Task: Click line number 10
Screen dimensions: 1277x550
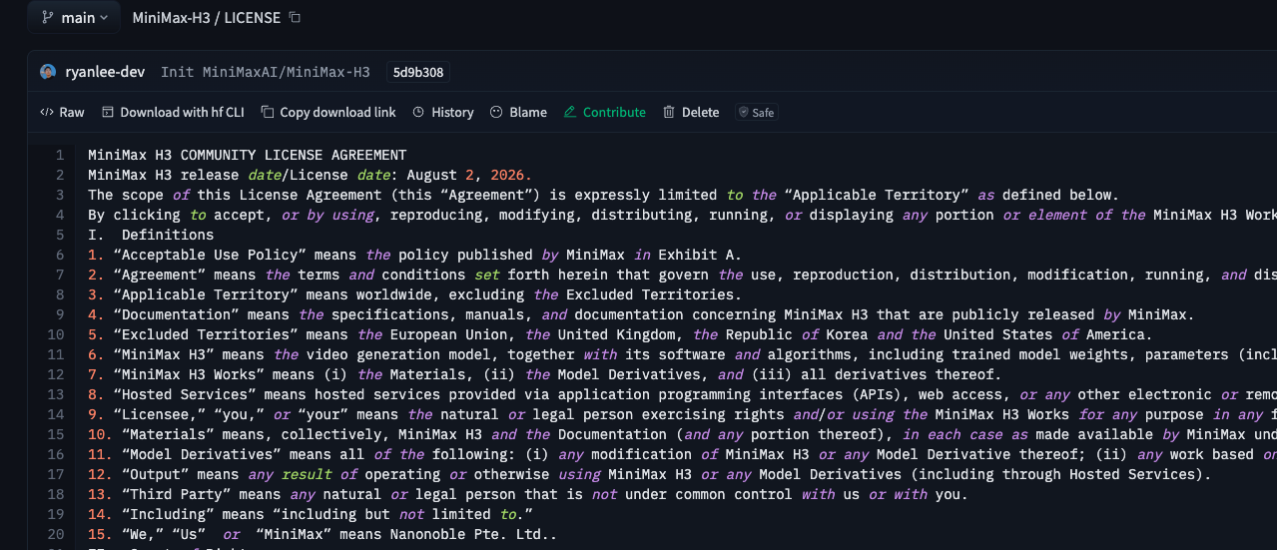Action: [56, 334]
